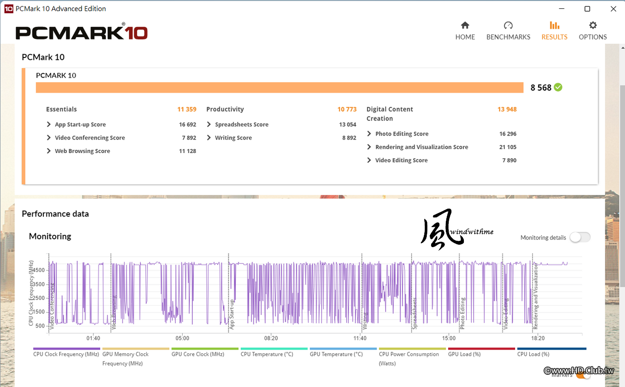Viewport: 625px width, 387px height.
Task: Click the Video Editing chart marker
Action: click(x=506, y=314)
